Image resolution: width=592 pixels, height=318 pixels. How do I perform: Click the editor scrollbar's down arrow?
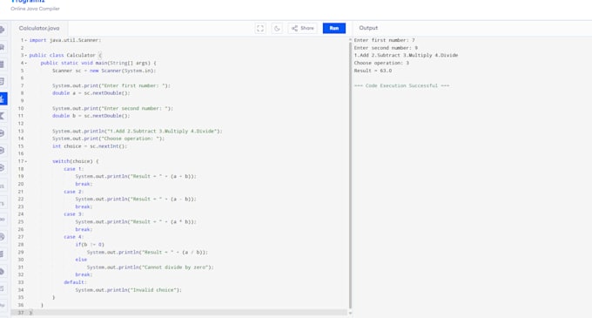(350, 313)
